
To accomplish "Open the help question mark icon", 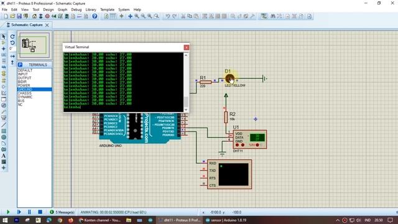I will [95, 16].
